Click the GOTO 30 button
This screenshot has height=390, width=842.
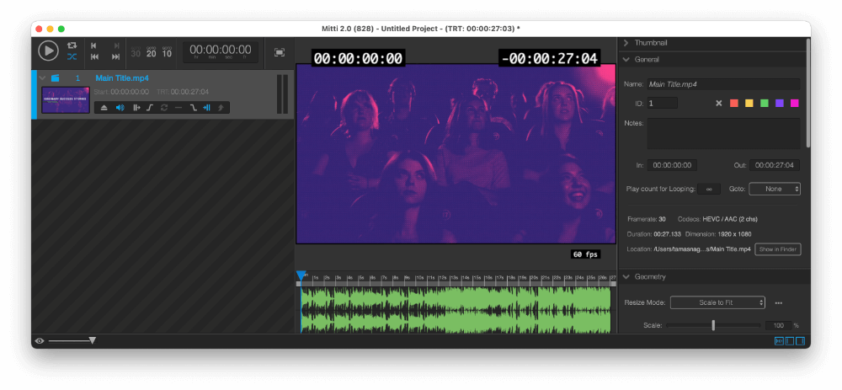136,51
